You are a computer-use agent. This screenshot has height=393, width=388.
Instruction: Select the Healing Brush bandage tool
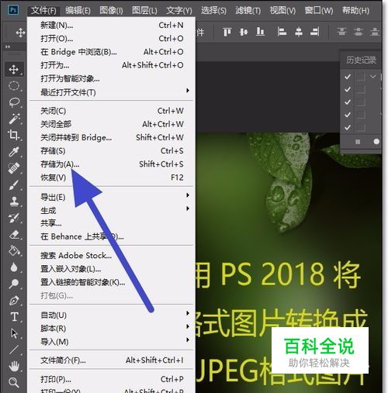(14, 168)
